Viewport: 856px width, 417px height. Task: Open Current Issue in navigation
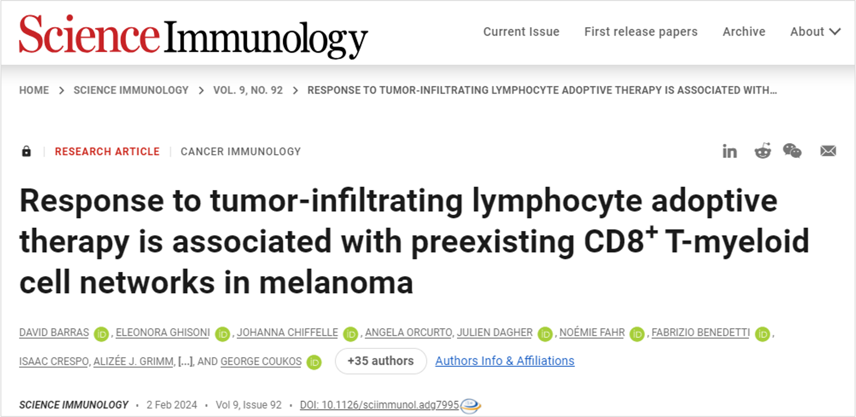521,32
